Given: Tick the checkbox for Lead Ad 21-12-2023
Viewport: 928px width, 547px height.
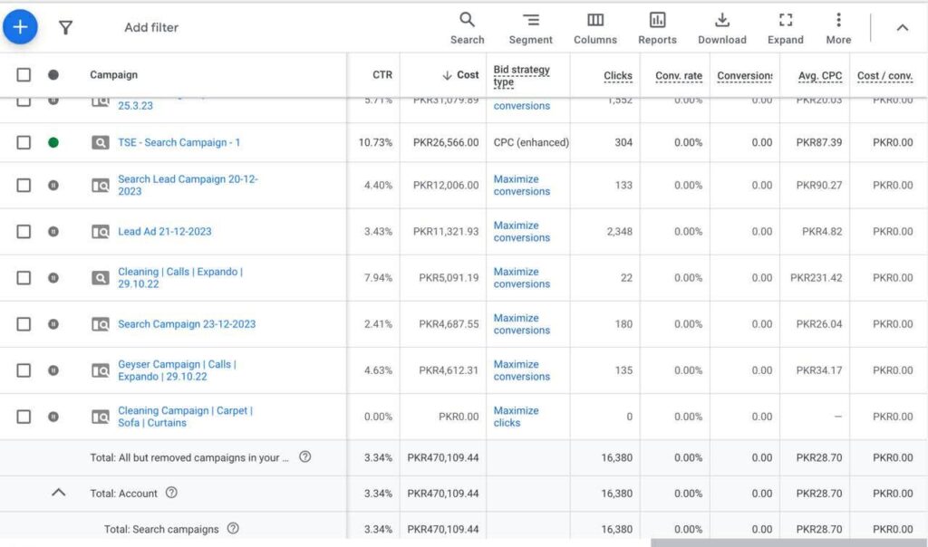Looking at the screenshot, I should coord(24,232).
